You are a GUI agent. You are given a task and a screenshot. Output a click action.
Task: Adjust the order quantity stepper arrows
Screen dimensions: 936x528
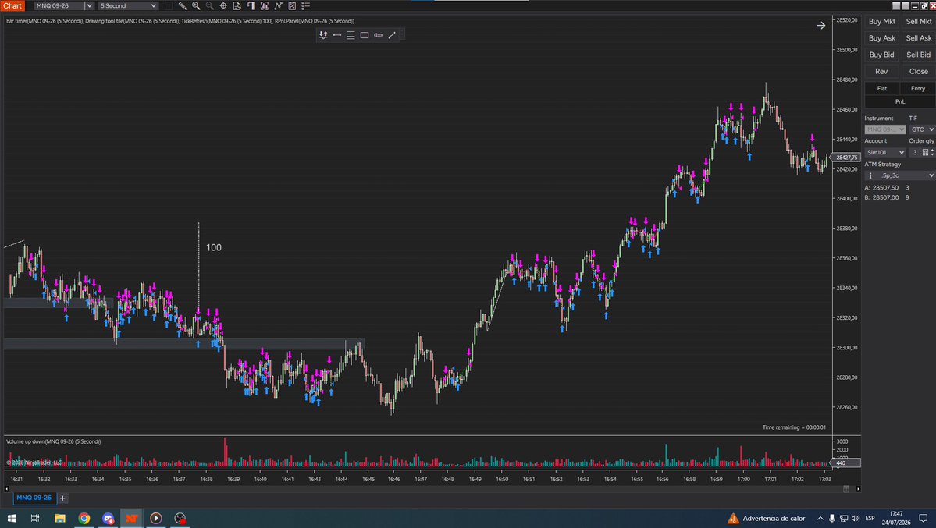coord(932,153)
